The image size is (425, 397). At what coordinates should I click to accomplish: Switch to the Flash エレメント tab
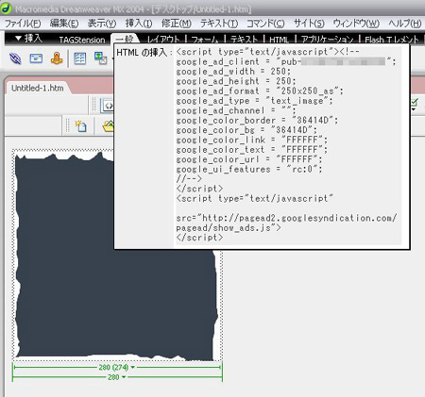[392, 40]
